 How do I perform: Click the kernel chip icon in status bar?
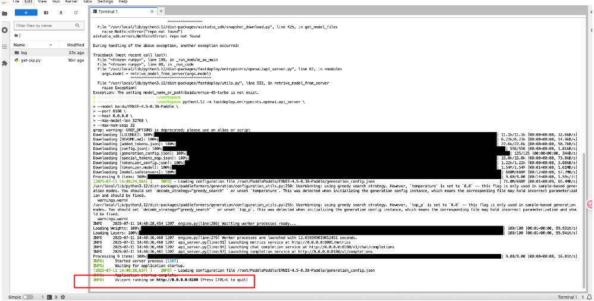[63, 297]
